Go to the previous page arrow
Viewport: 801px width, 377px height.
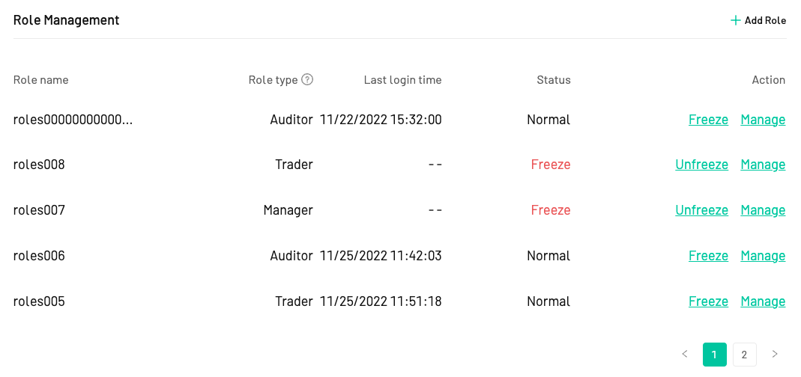pos(685,354)
